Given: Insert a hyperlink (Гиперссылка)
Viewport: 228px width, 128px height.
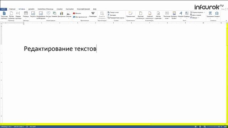Looking at the screenshot, I should pyautogui.click(x=113, y=12).
